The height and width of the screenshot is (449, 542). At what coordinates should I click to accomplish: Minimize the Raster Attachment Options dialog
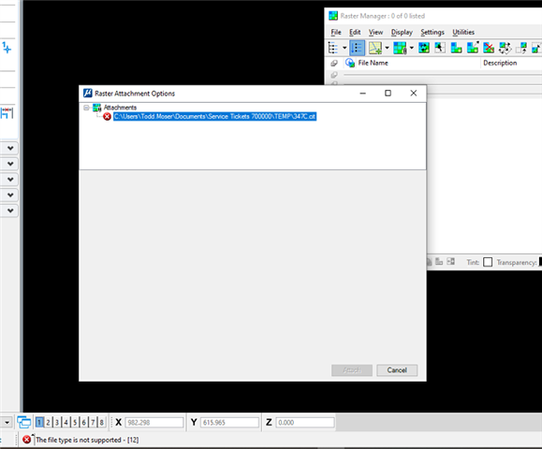(x=362, y=94)
